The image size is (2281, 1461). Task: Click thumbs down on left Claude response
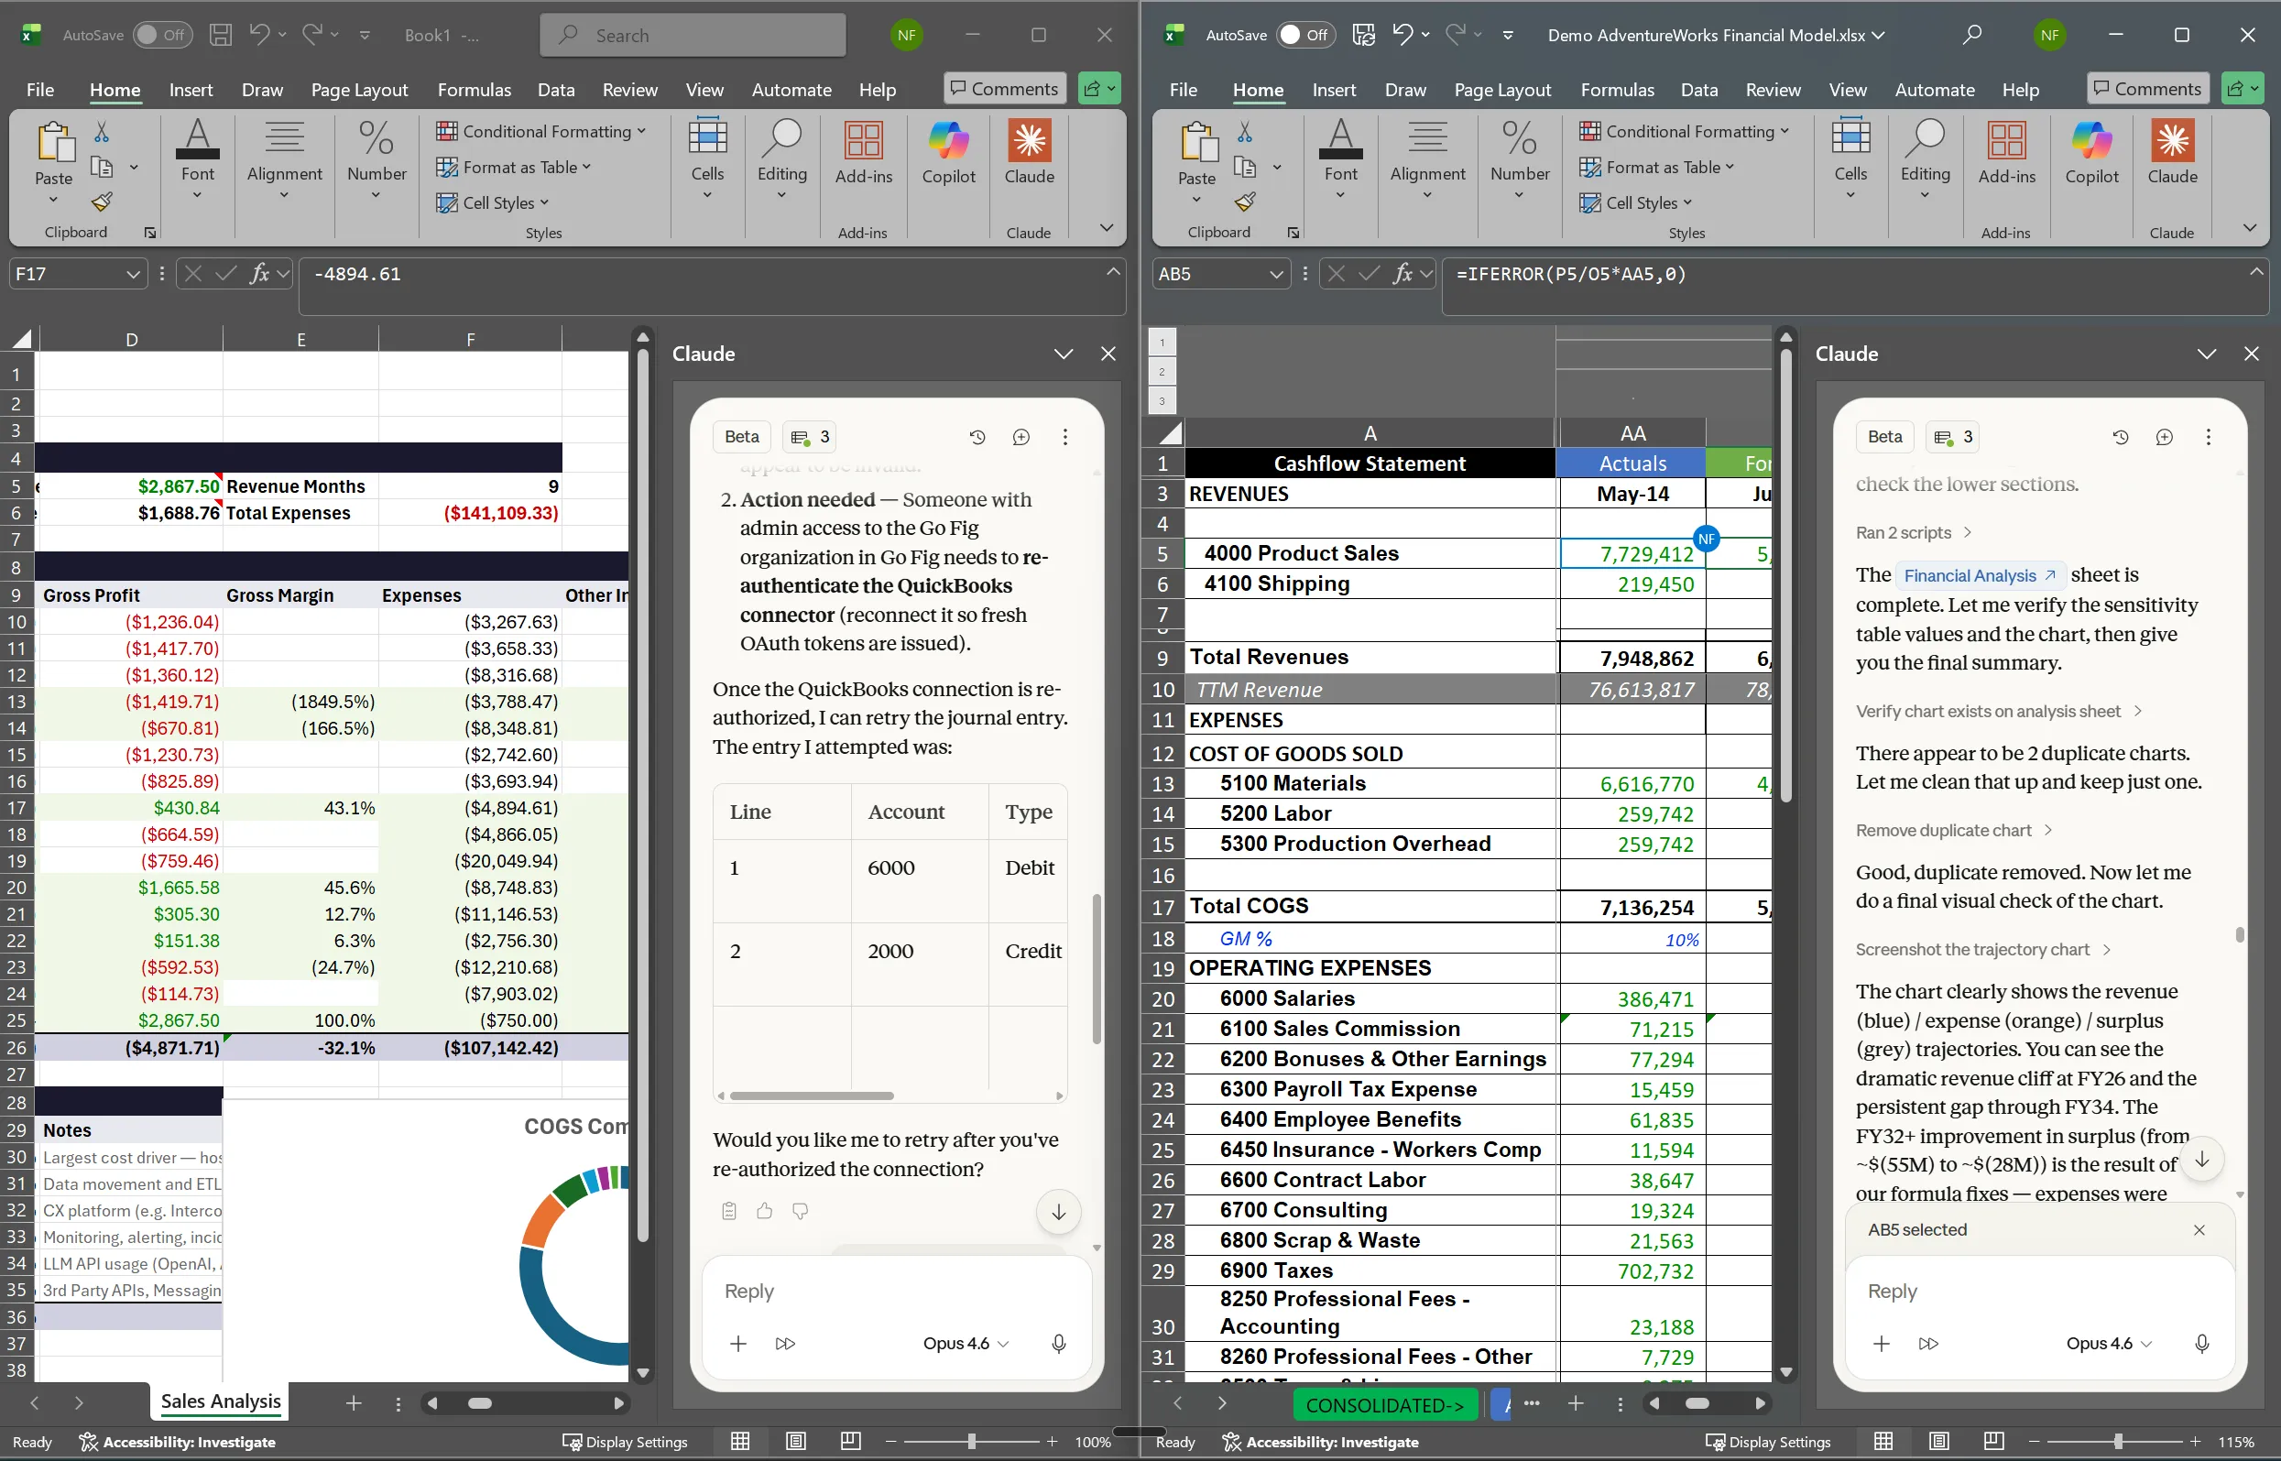pos(800,1211)
